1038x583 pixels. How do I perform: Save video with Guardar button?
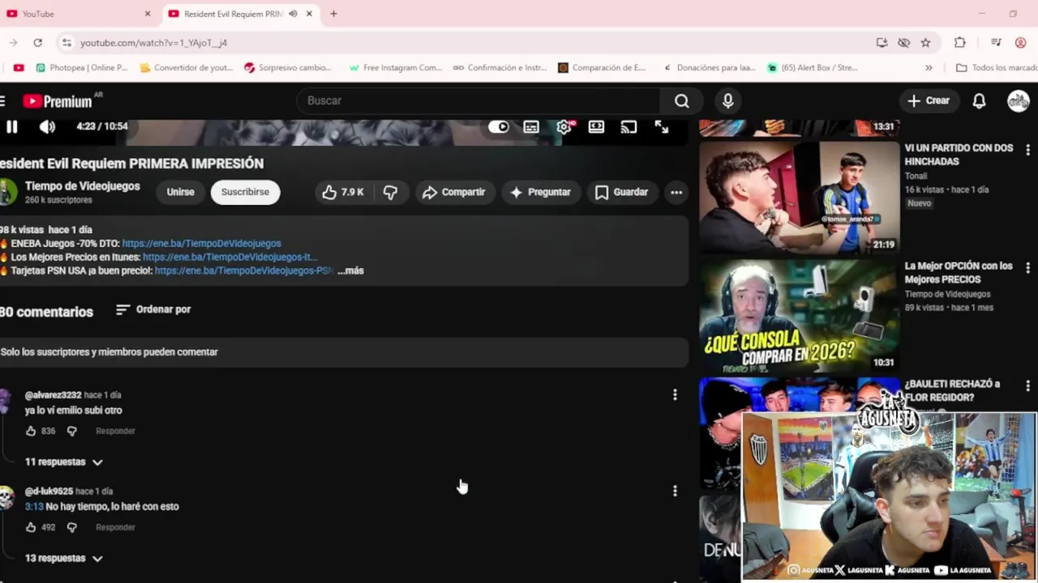click(x=621, y=192)
